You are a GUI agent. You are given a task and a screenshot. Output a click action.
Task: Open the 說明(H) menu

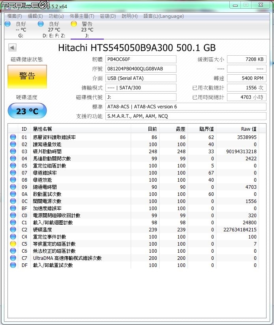[x=129, y=16]
